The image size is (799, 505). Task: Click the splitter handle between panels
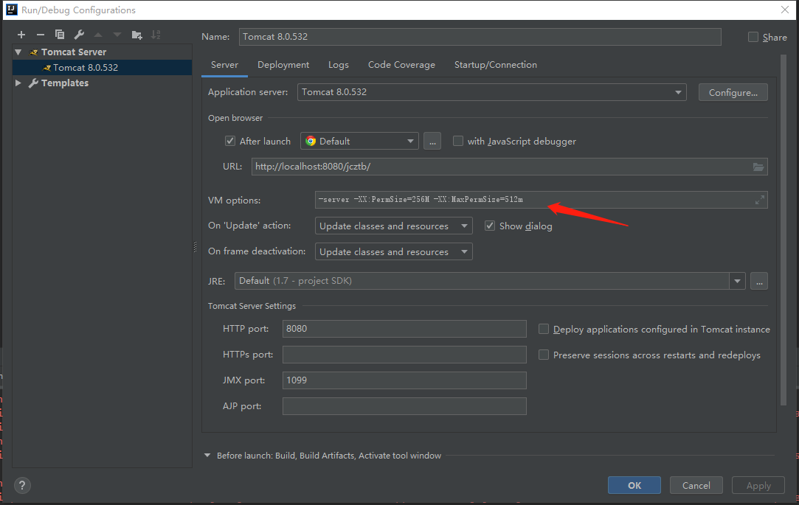pyautogui.click(x=195, y=247)
